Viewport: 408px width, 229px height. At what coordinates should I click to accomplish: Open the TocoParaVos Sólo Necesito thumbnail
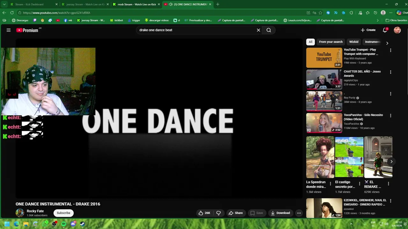[324, 123]
